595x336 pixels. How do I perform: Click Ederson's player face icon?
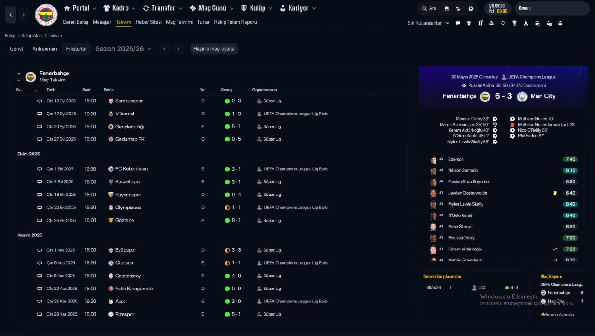pos(433,159)
